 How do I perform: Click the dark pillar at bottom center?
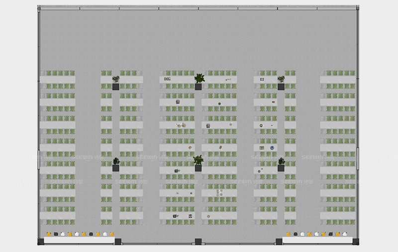coord(198,242)
